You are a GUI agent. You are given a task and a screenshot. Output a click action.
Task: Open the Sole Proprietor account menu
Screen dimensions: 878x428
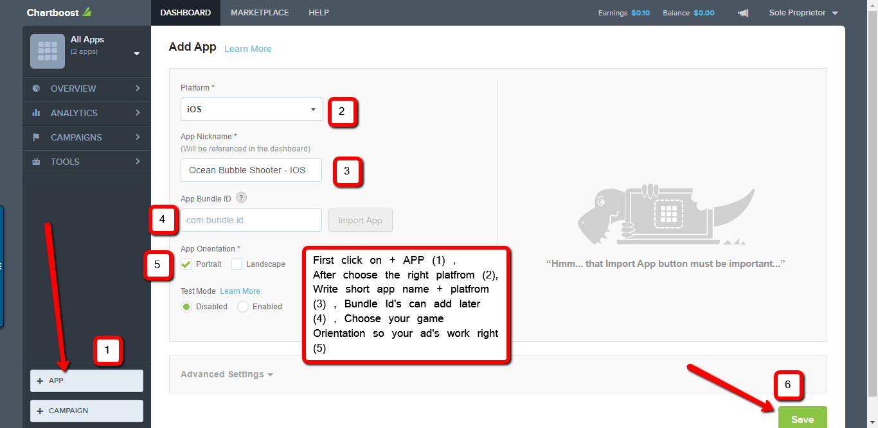point(803,13)
